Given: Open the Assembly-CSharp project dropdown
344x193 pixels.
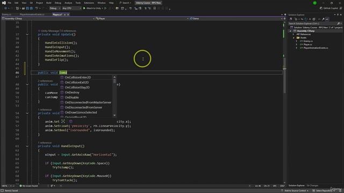Looking at the screenshot, I should 48,19.
